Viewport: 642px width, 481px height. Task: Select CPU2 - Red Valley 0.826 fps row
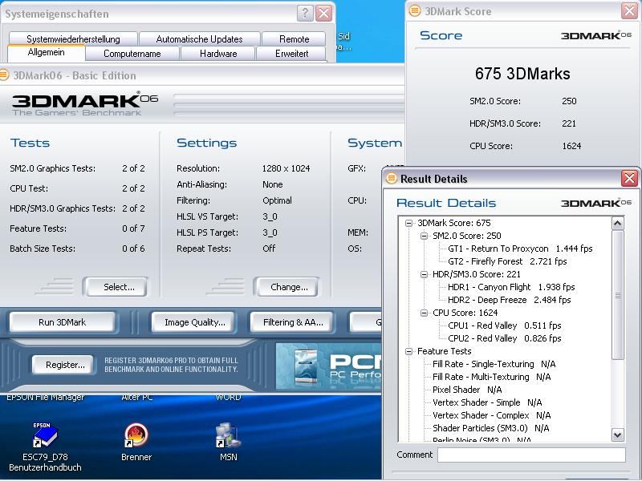coord(505,338)
